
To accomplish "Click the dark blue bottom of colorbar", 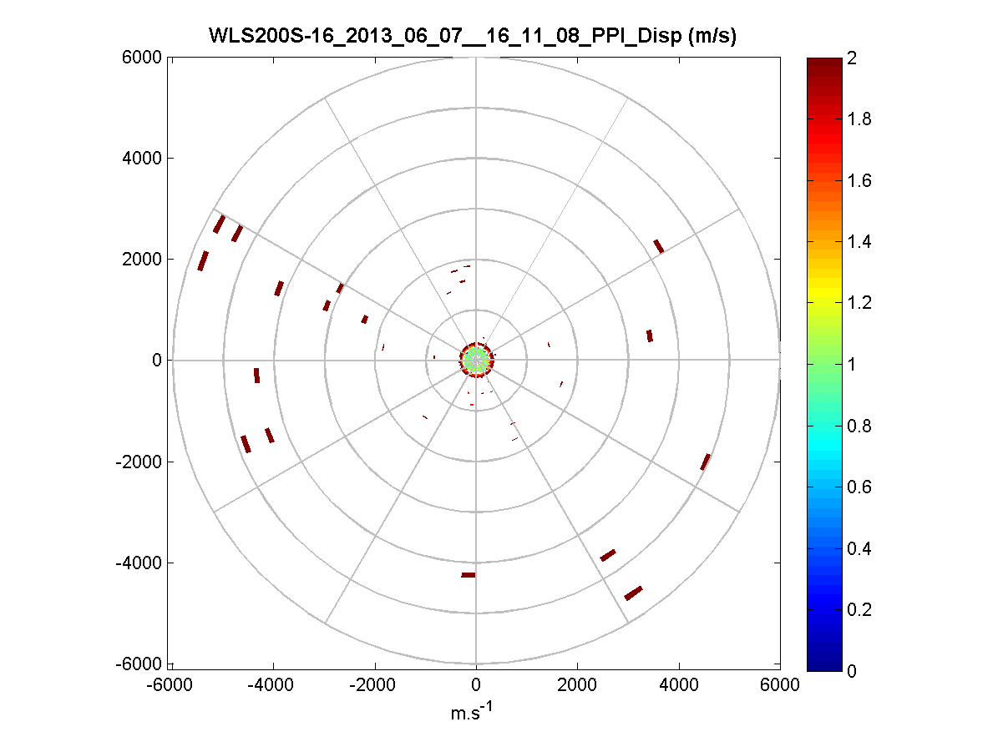I will click(x=823, y=663).
